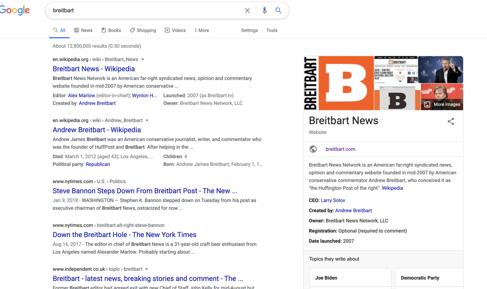
Task: Visit breitbart.com from knowledge panel
Action: coord(340,149)
